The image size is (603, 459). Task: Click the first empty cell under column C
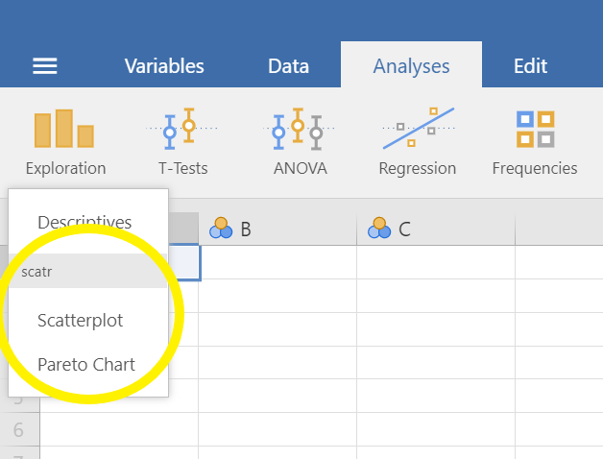[x=436, y=262]
